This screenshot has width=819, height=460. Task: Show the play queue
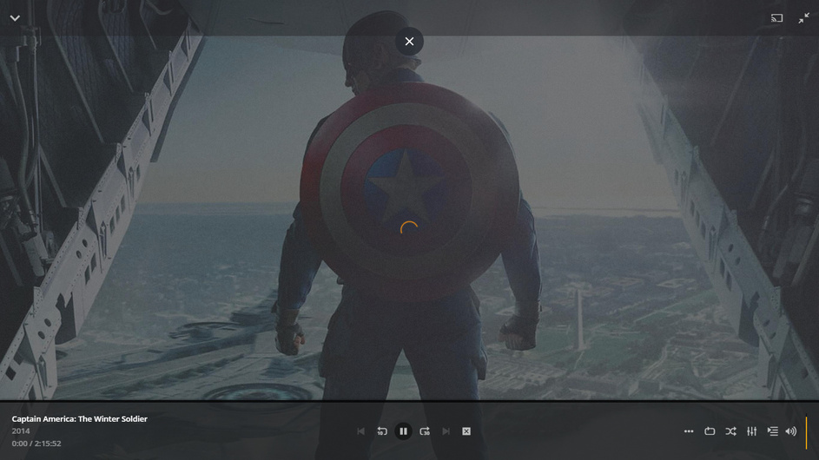[x=772, y=431]
